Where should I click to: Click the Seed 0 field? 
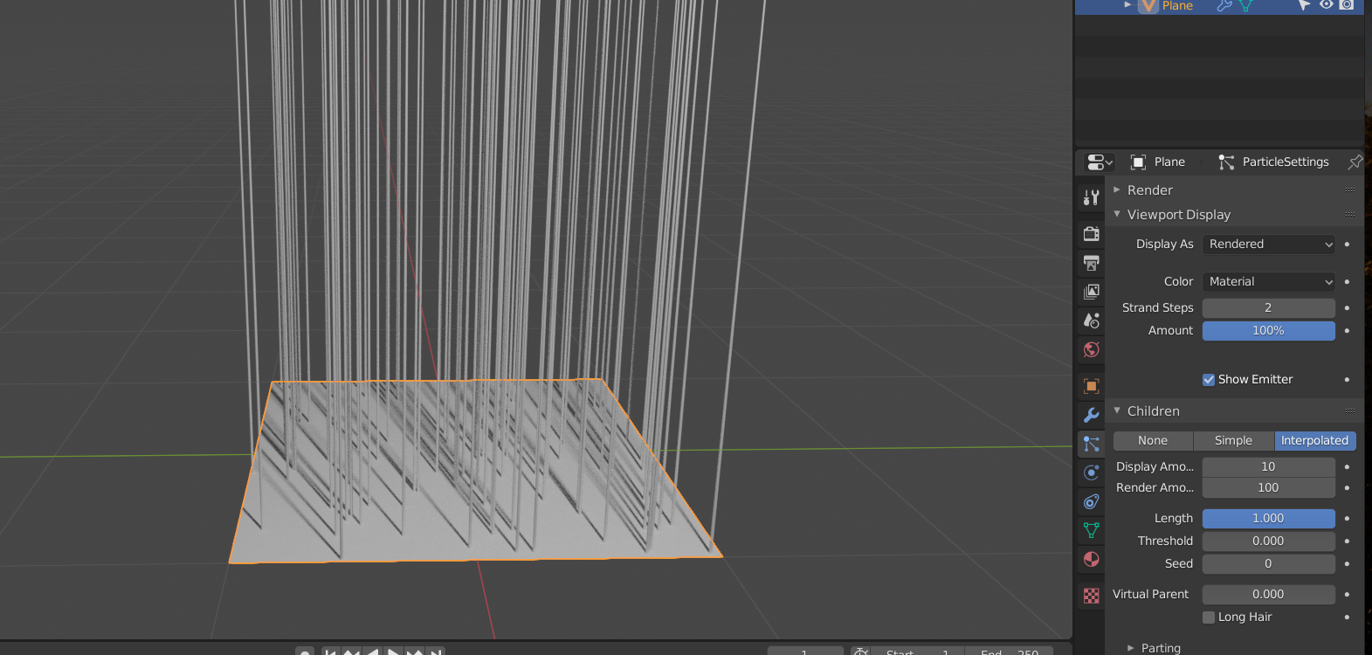pyautogui.click(x=1269, y=564)
